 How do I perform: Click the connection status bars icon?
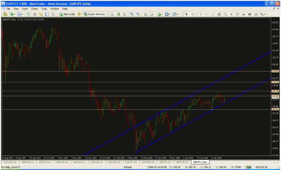pyautogui.click(x=248, y=167)
